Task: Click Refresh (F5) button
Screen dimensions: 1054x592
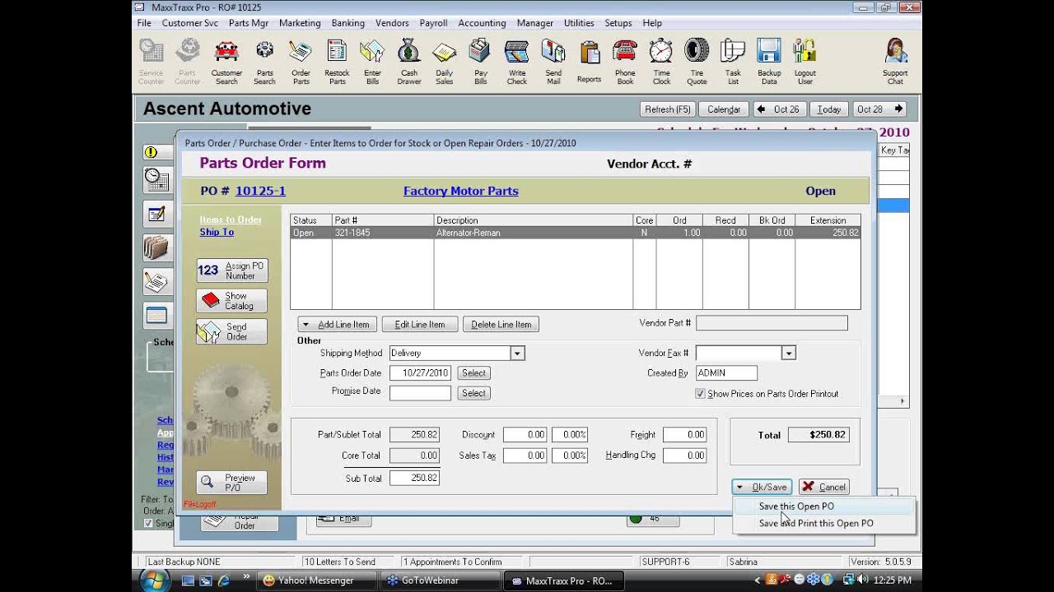Action: tap(668, 109)
